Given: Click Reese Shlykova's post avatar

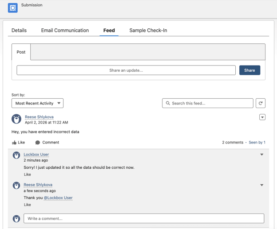Looking at the screenshot, I should tap(16, 119).
